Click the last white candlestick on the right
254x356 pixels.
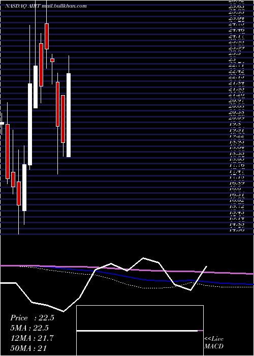[69, 115]
